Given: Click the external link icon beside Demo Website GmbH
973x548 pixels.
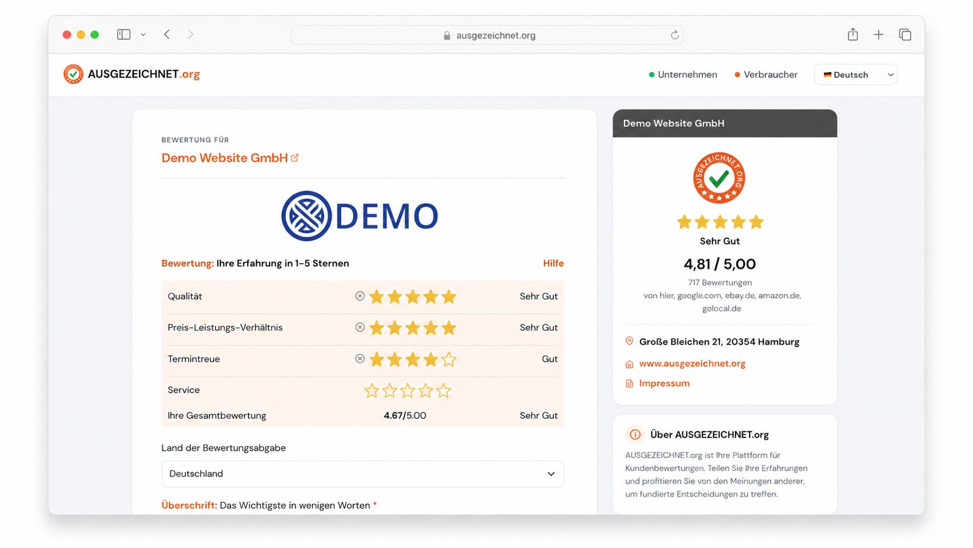Looking at the screenshot, I should tap(294, 158).
